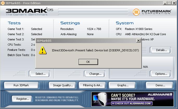Click Radeon X1900 Series text
The image size is (178, 109).
pos(139,29)
